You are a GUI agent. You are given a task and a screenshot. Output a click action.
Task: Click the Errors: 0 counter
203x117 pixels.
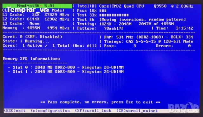pos(173,46)
